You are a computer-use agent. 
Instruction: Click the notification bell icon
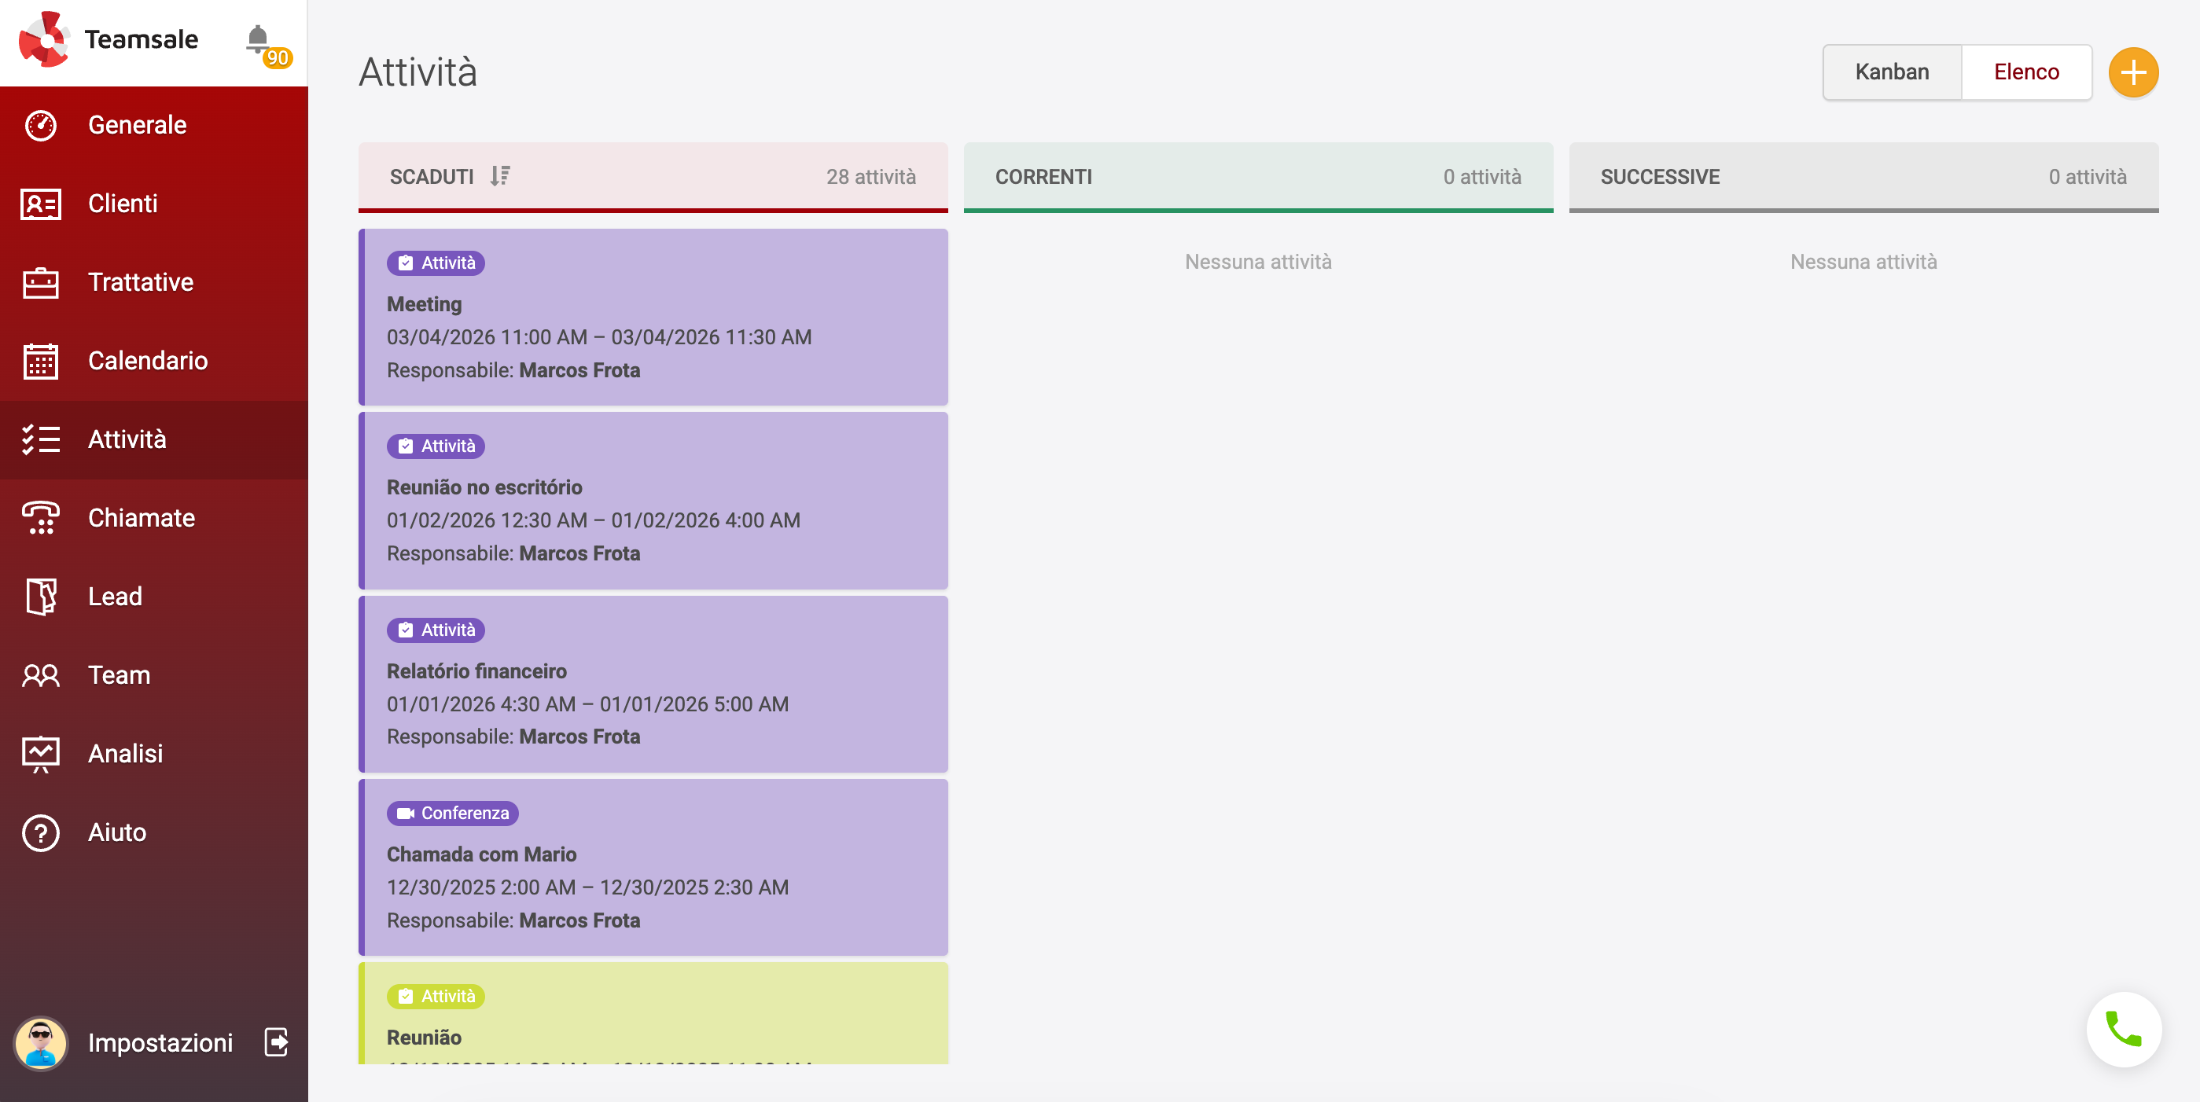coord(258,39)
